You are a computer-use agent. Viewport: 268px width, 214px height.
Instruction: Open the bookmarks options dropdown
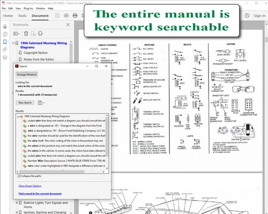click(16, 34)
